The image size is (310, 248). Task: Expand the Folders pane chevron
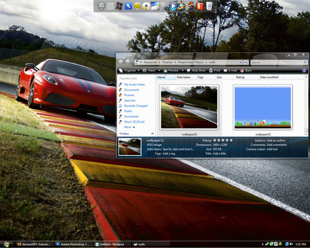[152, 134]
